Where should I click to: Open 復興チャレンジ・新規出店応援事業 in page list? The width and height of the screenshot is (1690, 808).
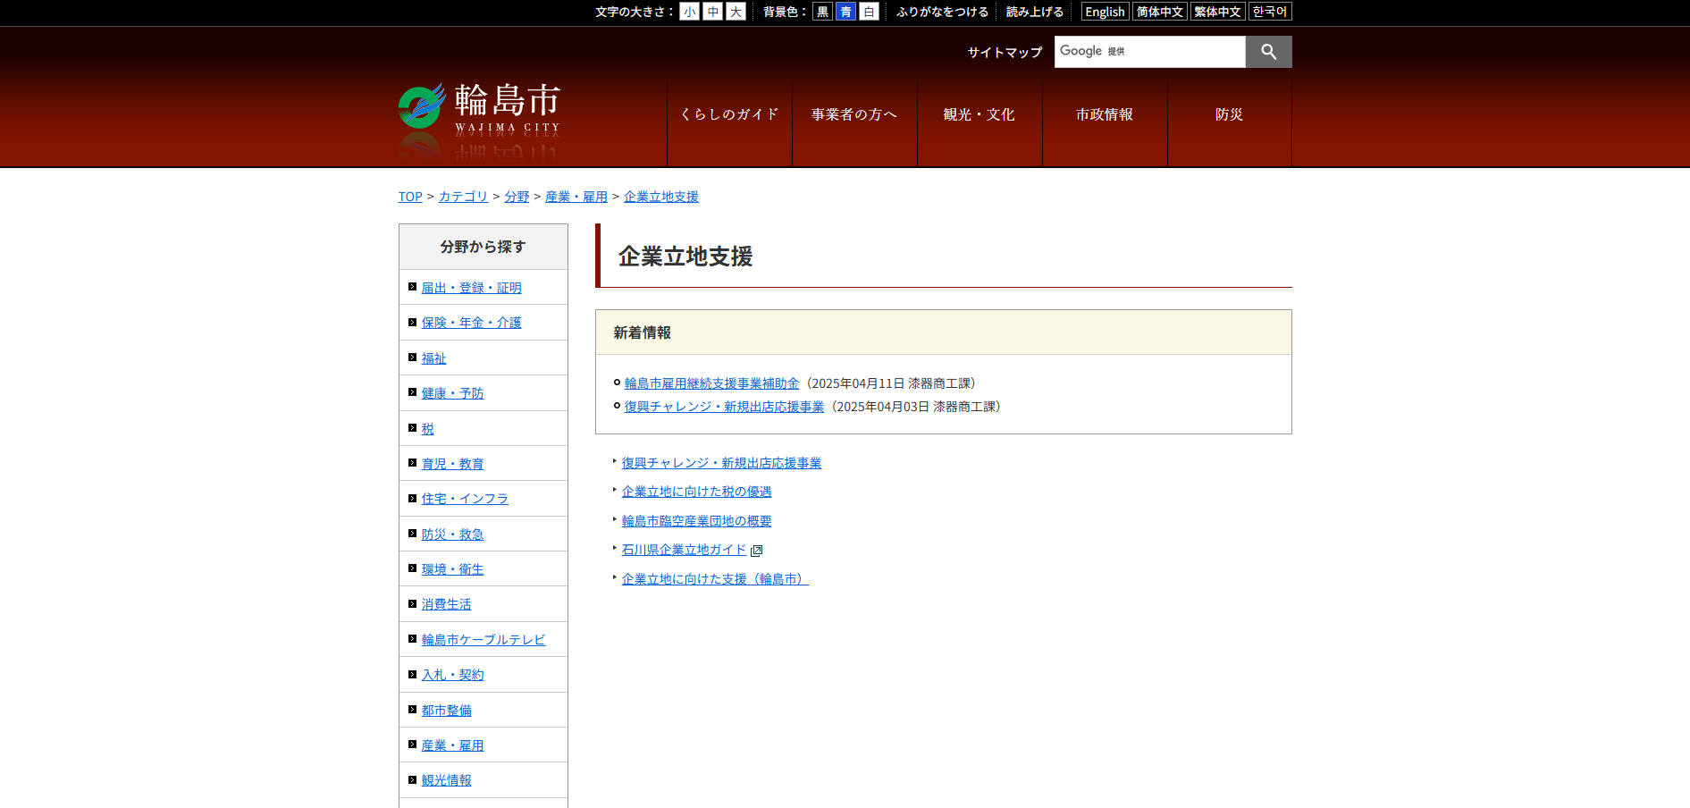[721, 463]
